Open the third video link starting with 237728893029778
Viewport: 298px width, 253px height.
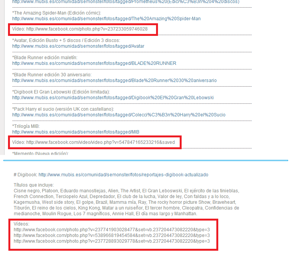[x=111, y=241]
